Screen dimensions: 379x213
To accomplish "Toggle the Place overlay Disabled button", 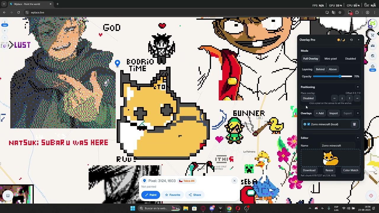I will [308, 98].
